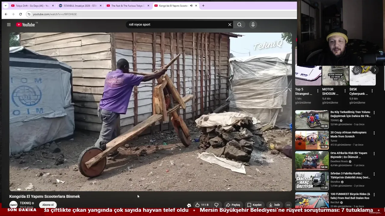The height and width of the screenshot is (216, 385).
Task: Open a new browser tab
Action: [x=203, y=5]
